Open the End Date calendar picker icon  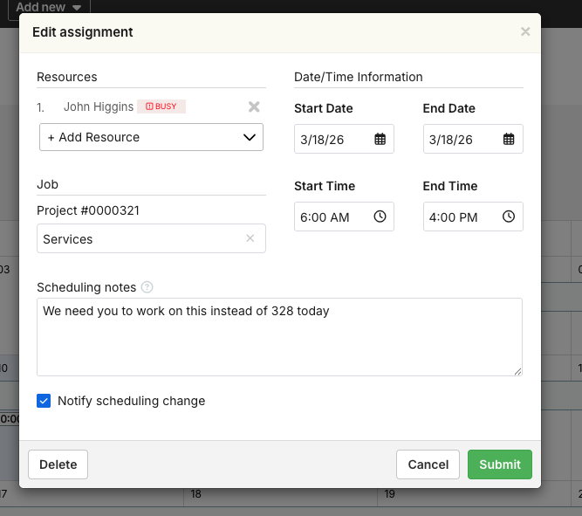click(x=509, y=140)
